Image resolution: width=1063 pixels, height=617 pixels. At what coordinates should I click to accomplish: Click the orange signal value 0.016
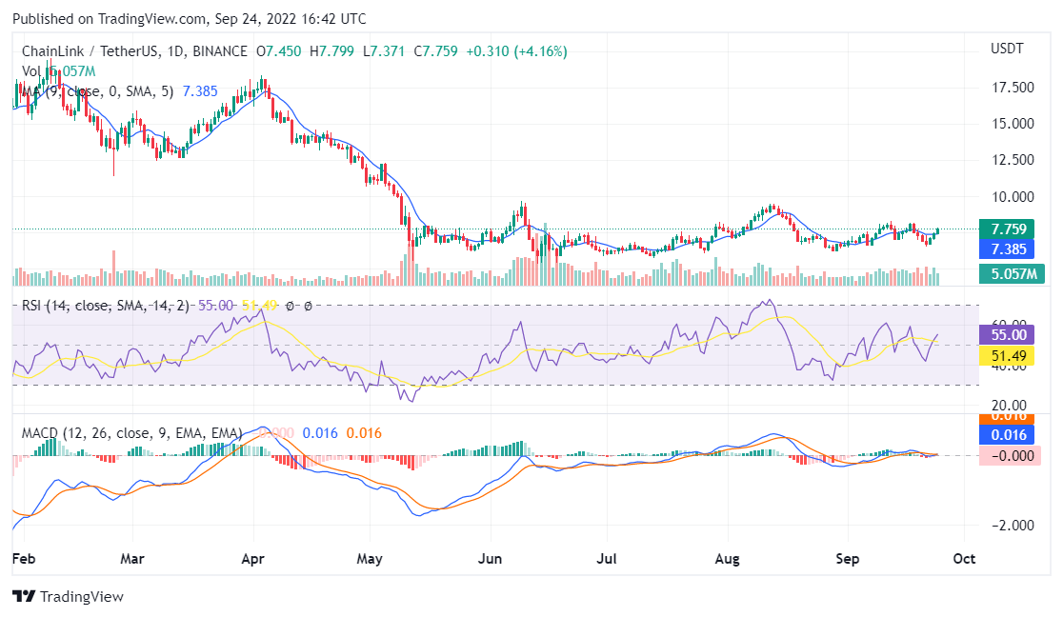click(x=364, y=433)
